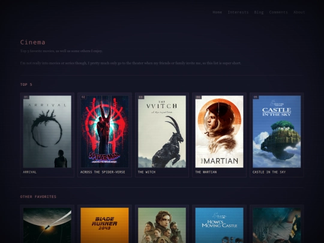Open the Home navigation link
The width and height of the screenshot is (324, 243).
217,13
